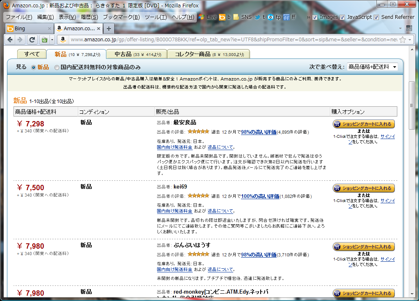Close the Bing tab
419x301 pixels.
click(49, 29)
